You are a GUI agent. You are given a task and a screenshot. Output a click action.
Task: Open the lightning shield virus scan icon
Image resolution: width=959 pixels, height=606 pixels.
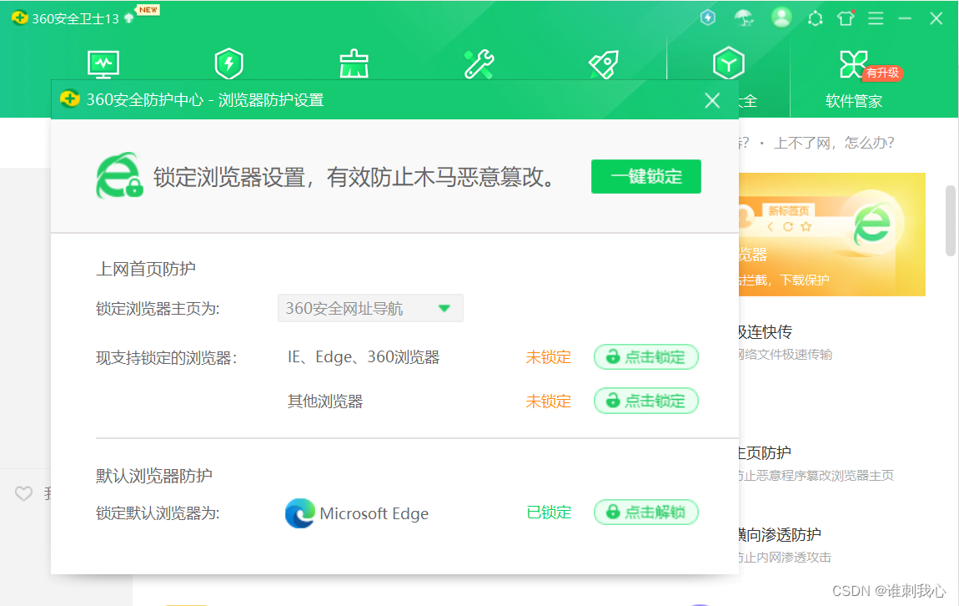[229, 63]
